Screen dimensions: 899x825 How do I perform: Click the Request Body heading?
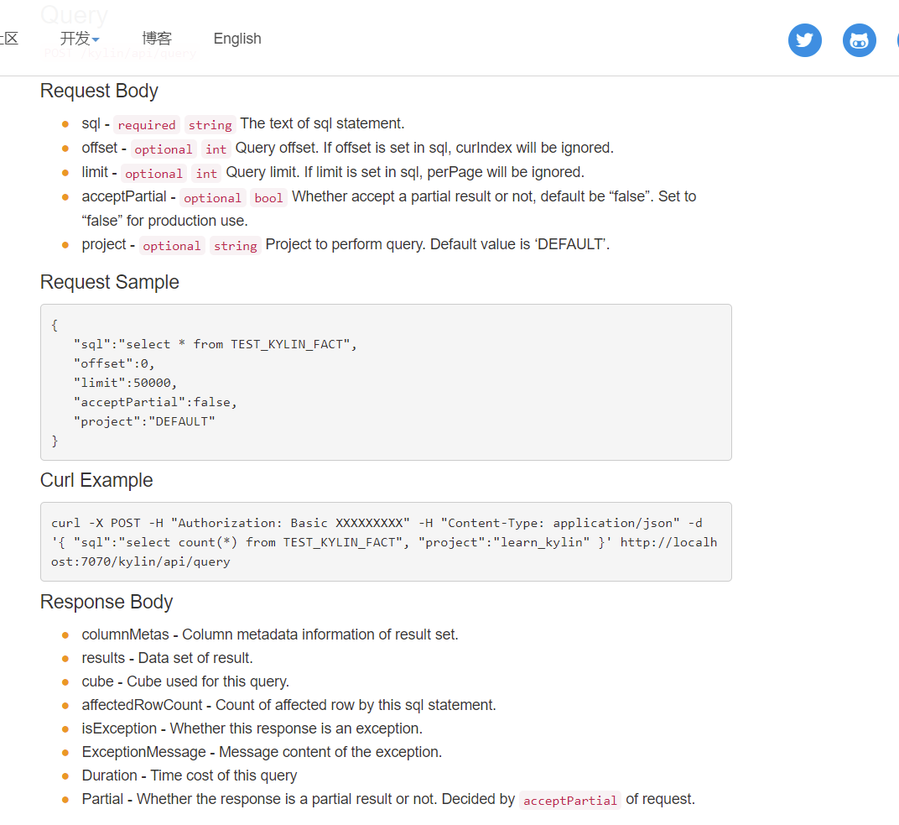click(x=99, y=91)
